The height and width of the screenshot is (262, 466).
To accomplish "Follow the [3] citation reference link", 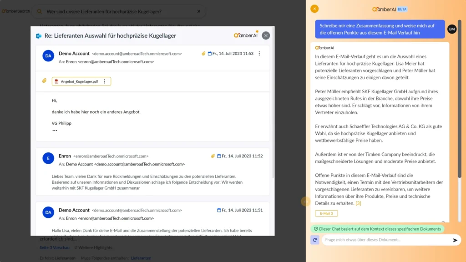I will 358,203.
